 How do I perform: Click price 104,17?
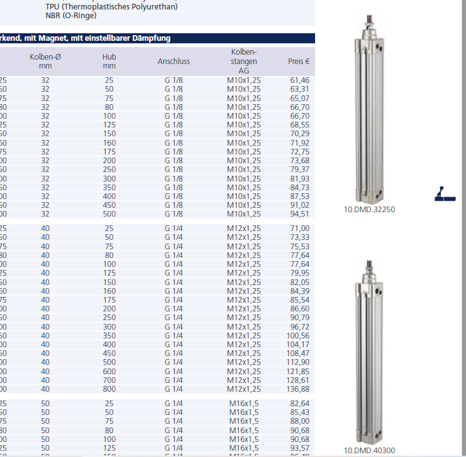[x=298, y=345]
